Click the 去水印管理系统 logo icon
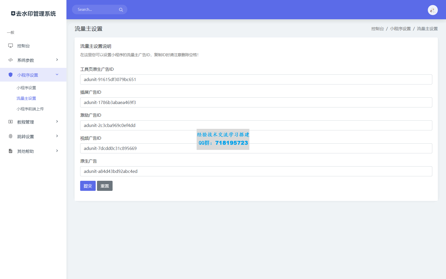 [x=13, y=13]
